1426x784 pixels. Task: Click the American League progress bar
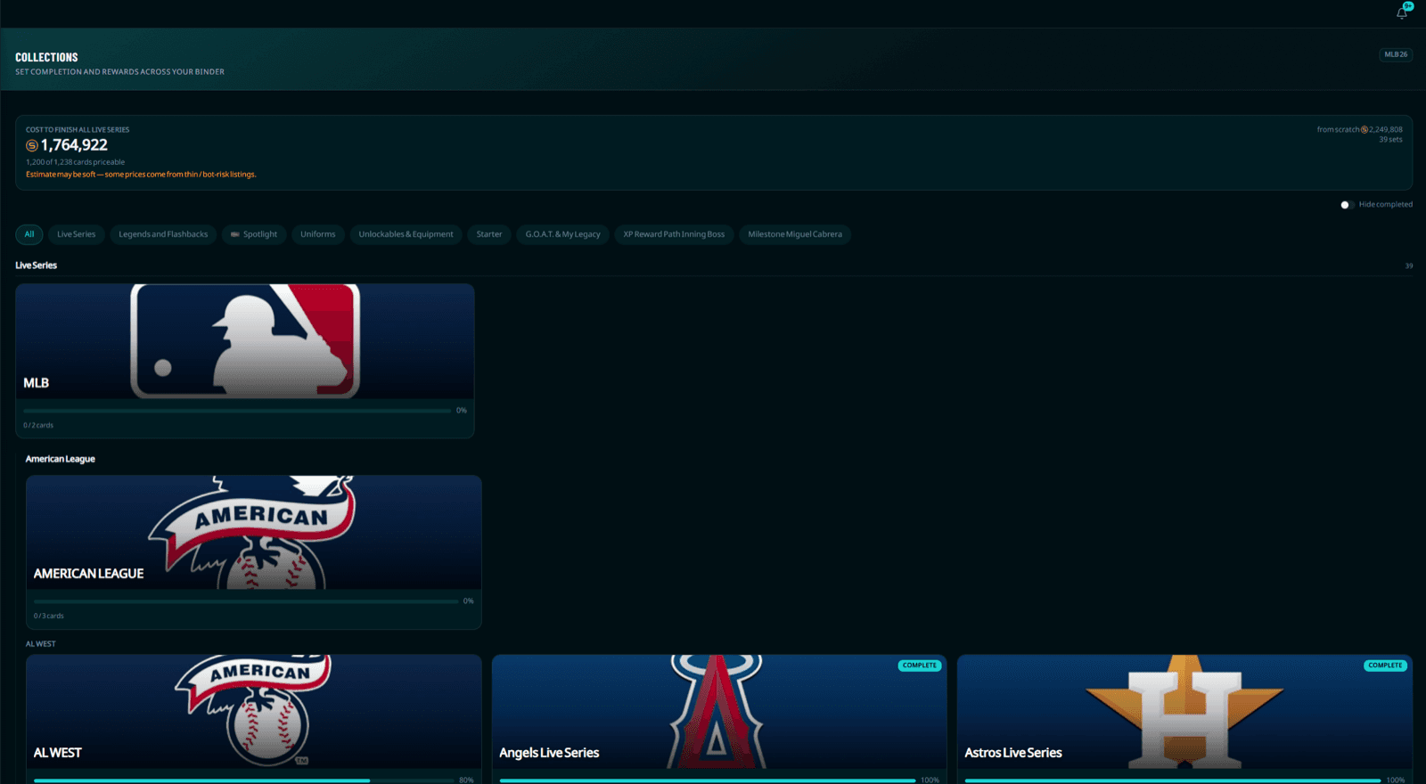246,601
